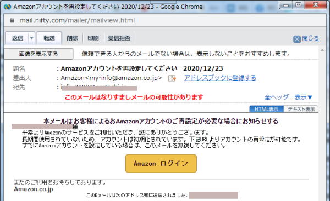This screenshot has width=330, height=201.
Task: Click the scrollbar up arrow on the right edge
Action: click(322, 50)
